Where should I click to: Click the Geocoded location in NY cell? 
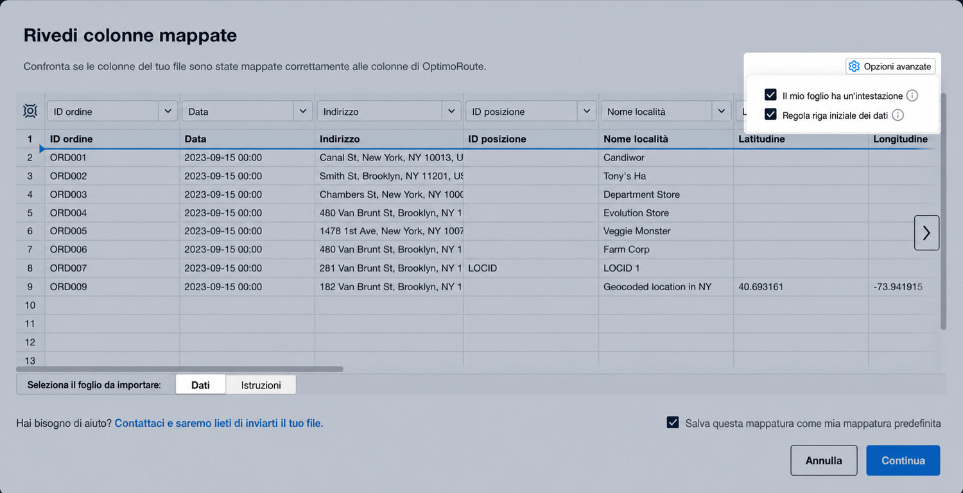(x=666, y=286)
